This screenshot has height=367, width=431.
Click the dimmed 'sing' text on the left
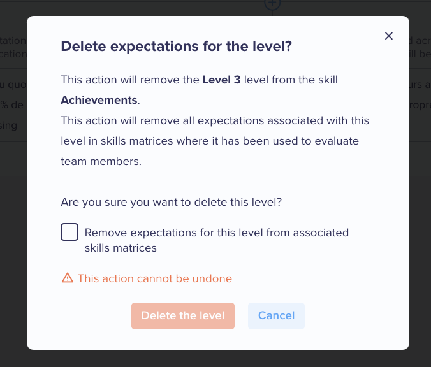click(x=8, y=126)
